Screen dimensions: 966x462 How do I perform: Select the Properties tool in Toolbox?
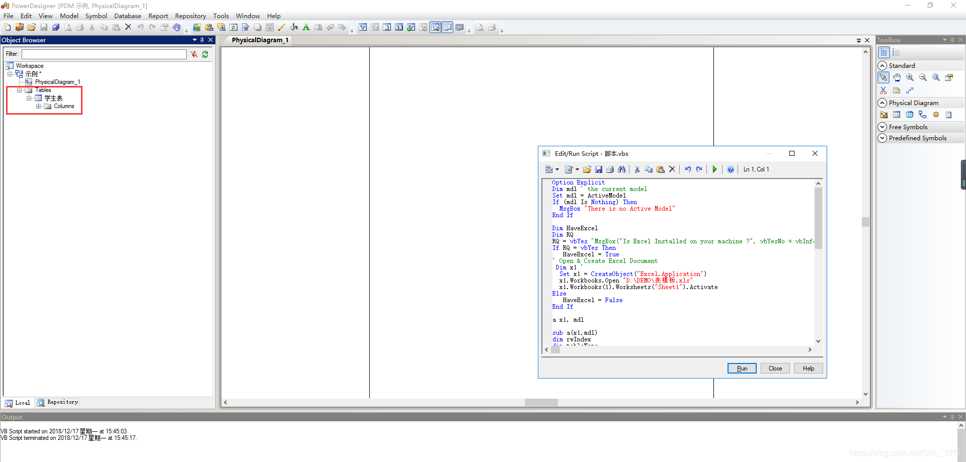pos(949,77)
